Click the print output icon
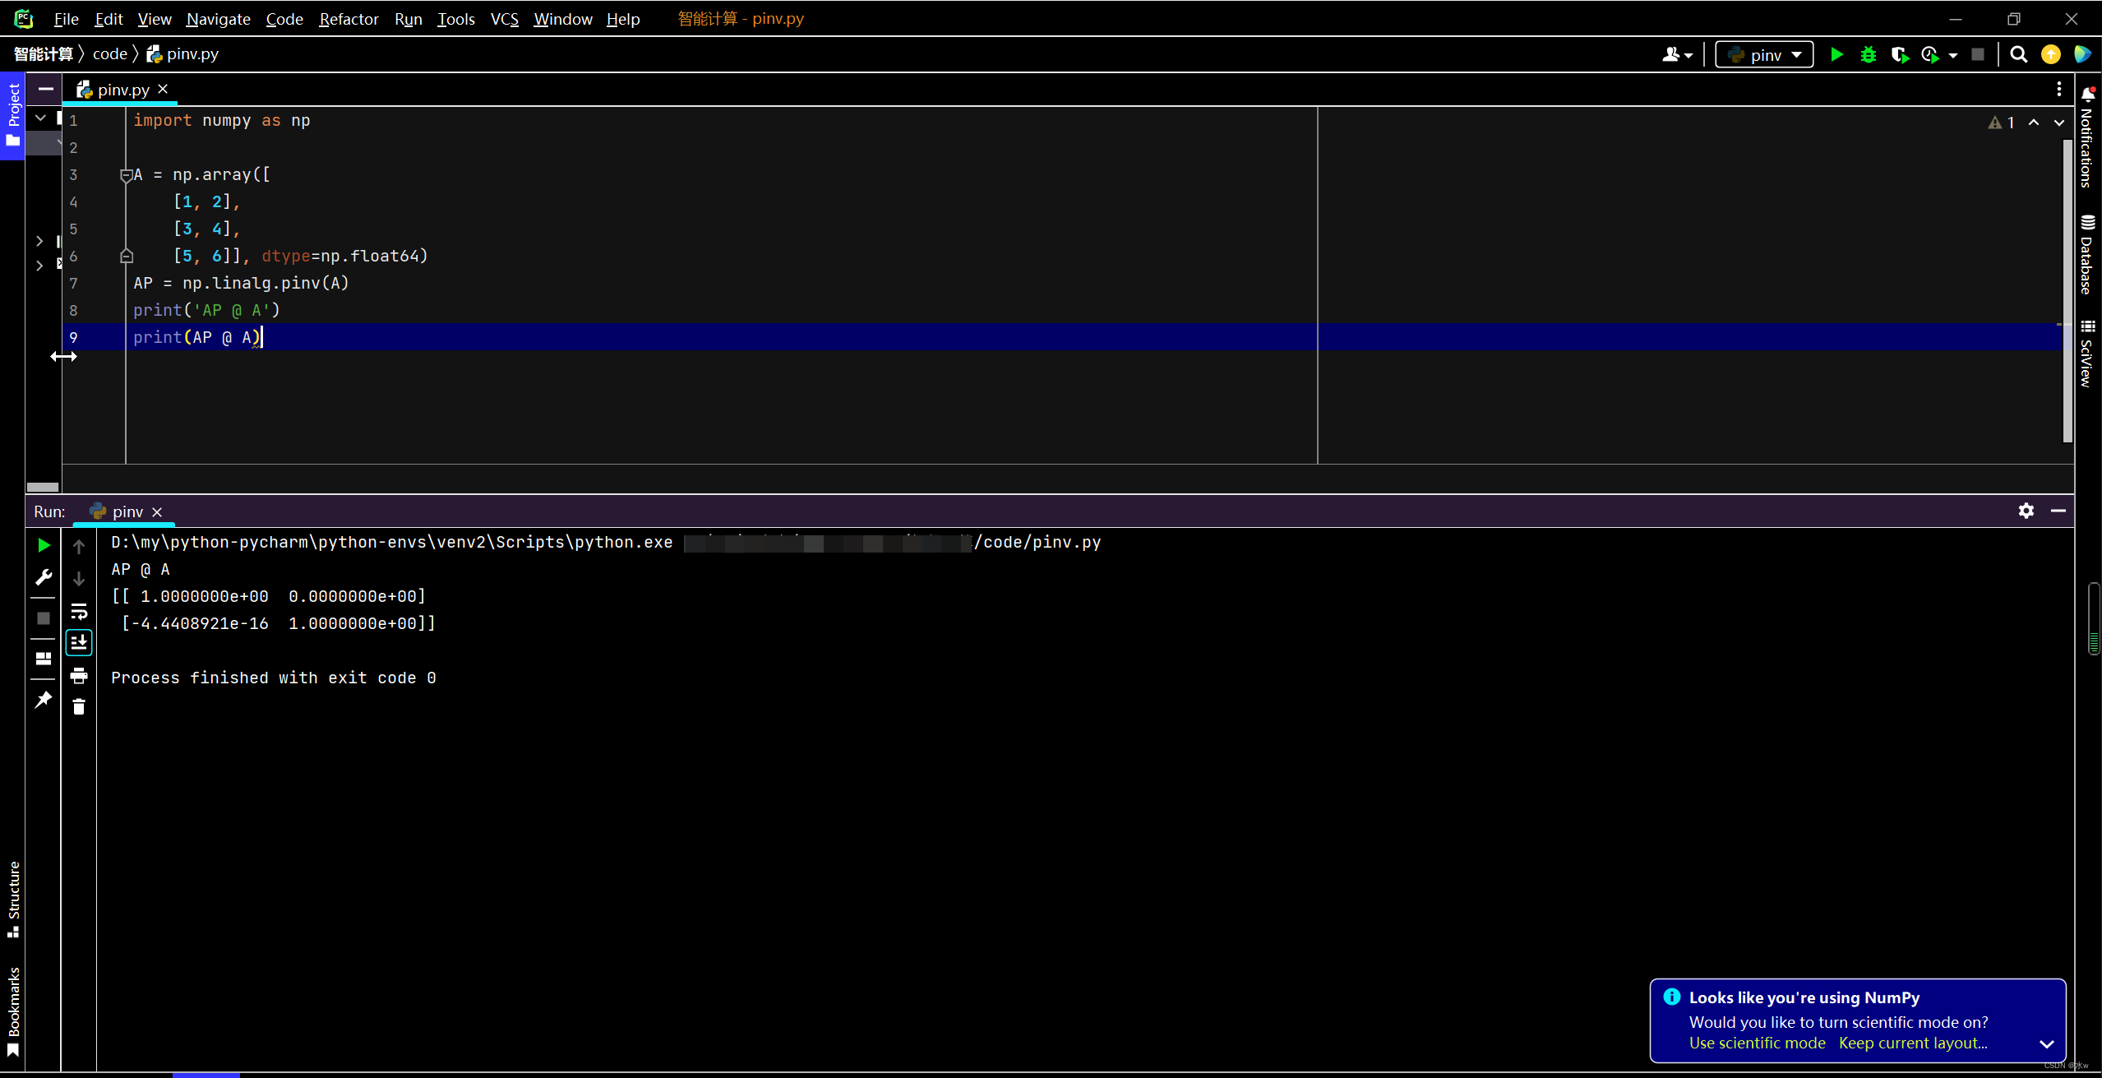2102x1078 pixels. (79, 676)
